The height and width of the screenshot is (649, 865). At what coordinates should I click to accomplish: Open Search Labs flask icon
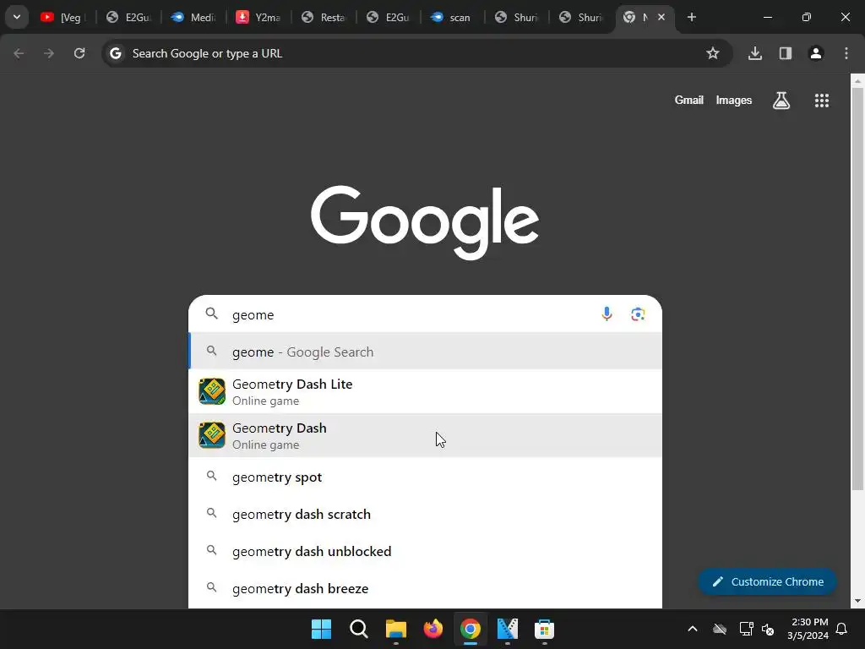pos(781,100)
